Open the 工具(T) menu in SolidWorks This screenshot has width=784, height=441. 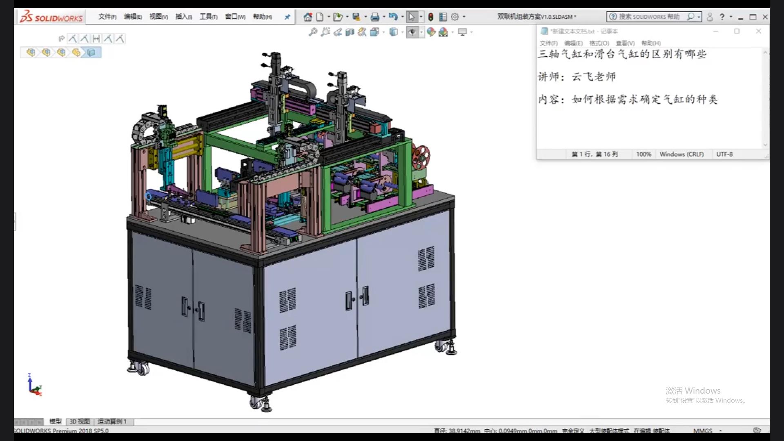[208, 17]
